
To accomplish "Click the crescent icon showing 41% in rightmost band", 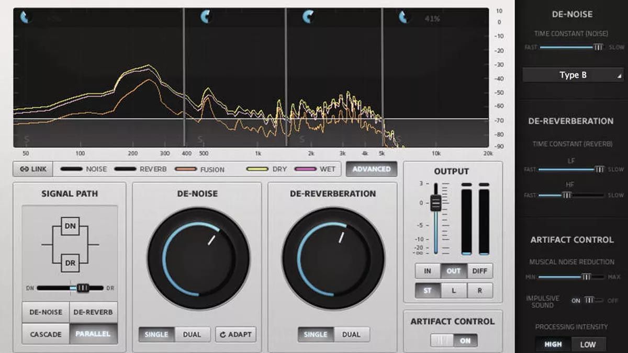I will click(x=402, y=17).
